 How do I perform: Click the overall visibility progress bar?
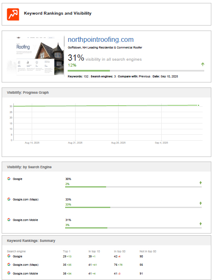[x=136, y=71]
